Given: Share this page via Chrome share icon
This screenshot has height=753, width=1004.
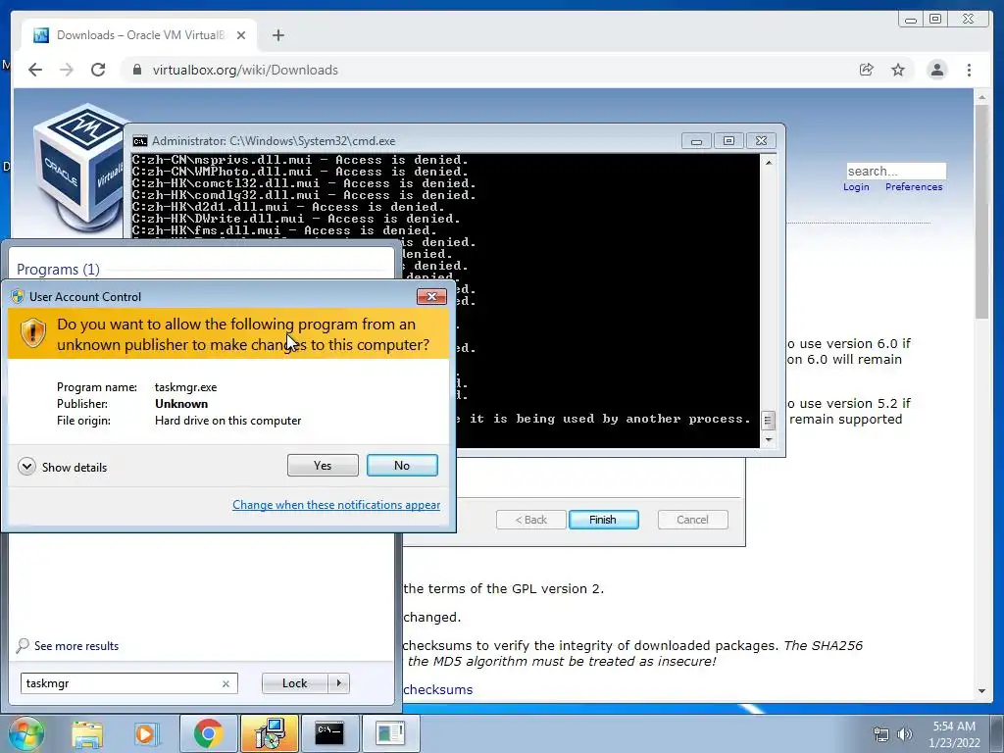Looking at the screenshot, I should [867, 70].
